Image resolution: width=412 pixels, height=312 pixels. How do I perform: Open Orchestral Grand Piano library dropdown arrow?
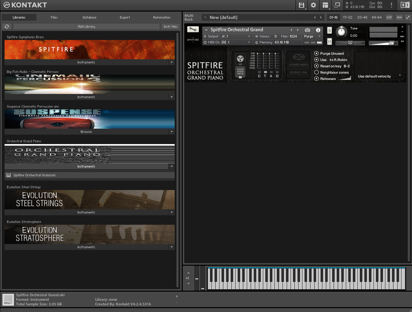(172, 167)
